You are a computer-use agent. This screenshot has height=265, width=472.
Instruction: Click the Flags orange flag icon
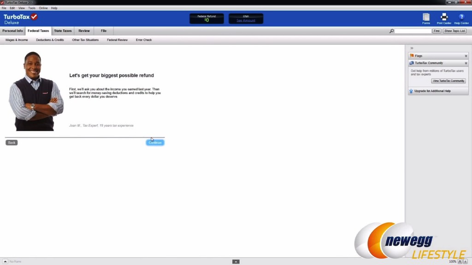(x=412, y=56)
